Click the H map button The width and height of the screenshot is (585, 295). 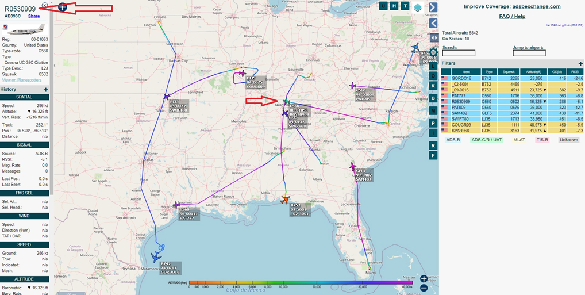click(394, 6)
